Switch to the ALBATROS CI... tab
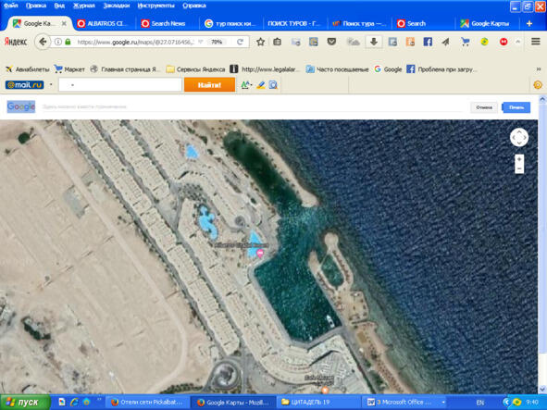The height and width of the screenshot is (410, 547). 103,23
